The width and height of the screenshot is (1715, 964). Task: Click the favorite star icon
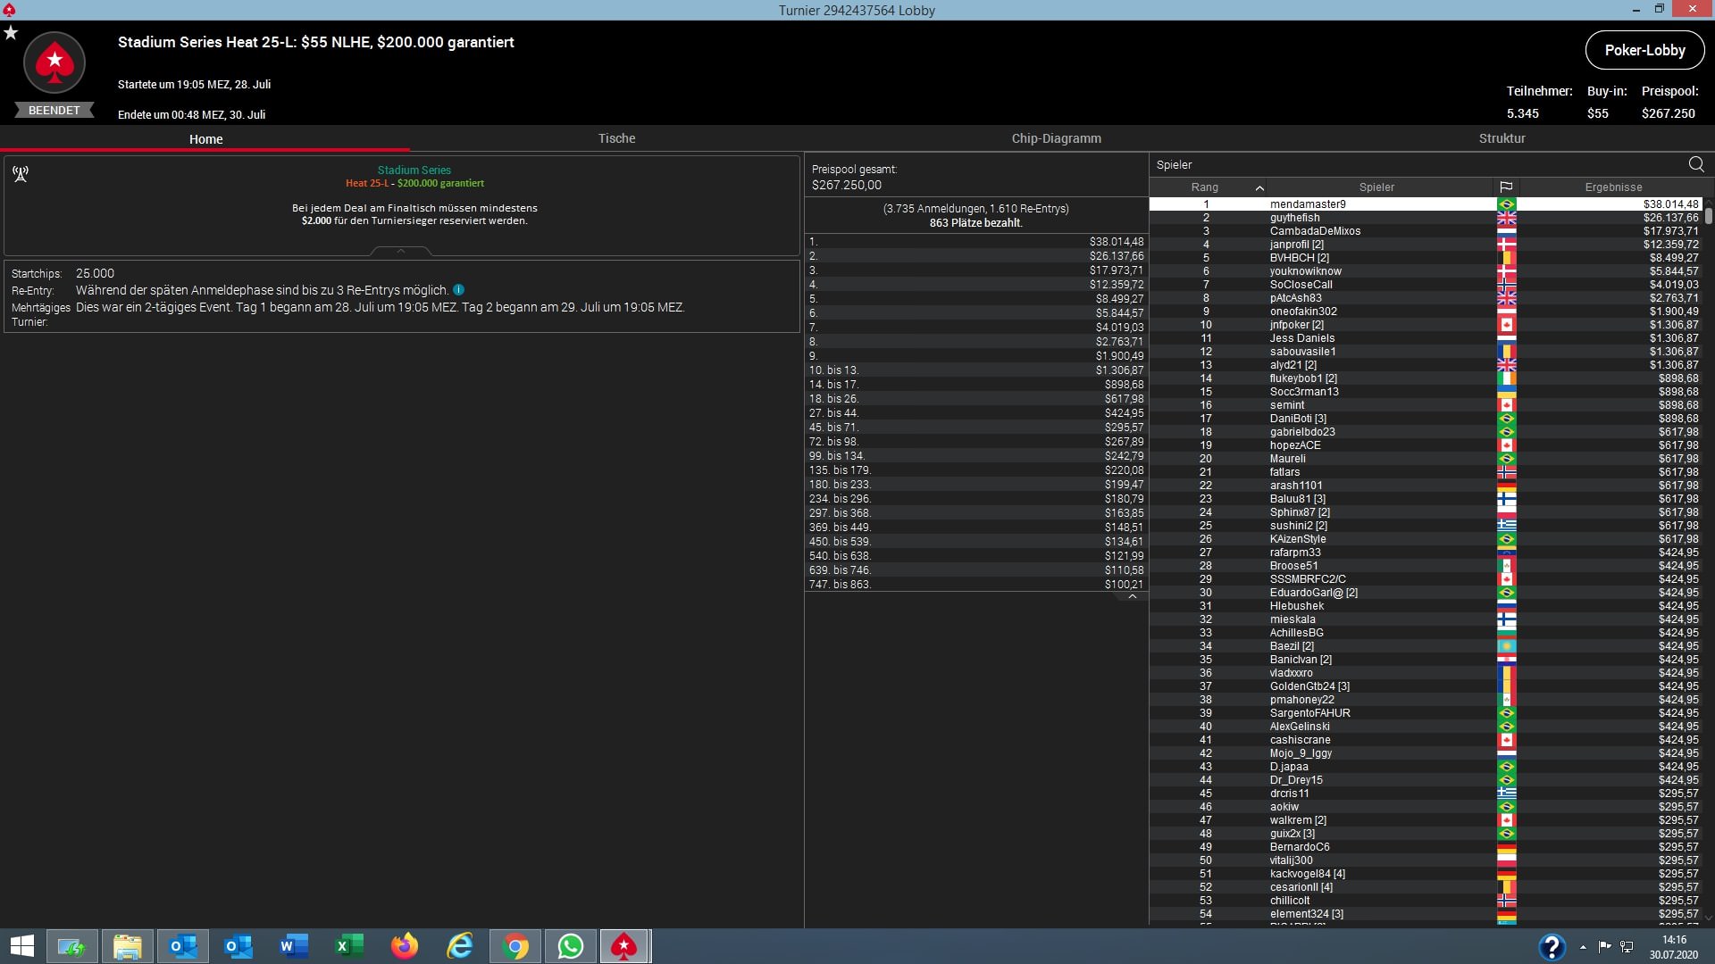tap(11, 33)
